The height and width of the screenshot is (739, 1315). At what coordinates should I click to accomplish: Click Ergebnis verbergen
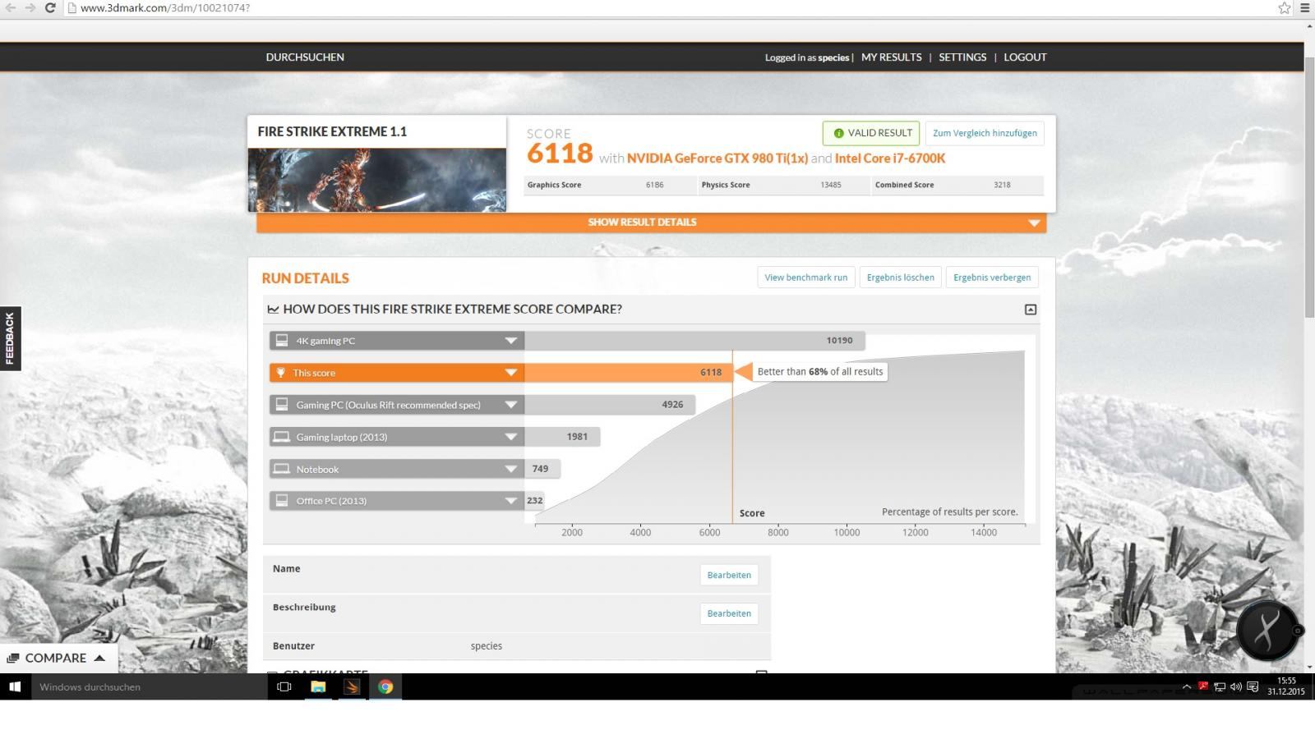(x=992, y=278)
